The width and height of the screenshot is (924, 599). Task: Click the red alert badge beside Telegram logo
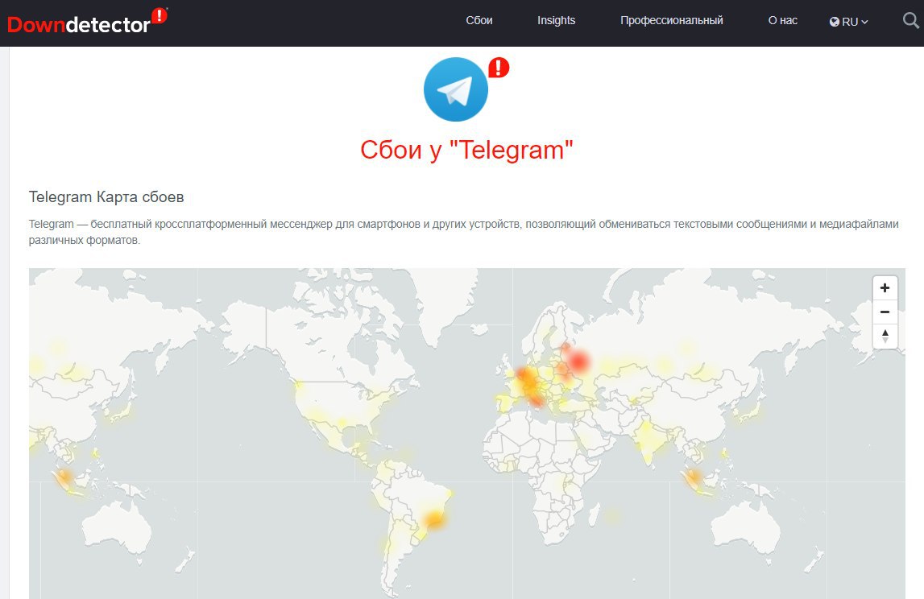coord(499,68)
